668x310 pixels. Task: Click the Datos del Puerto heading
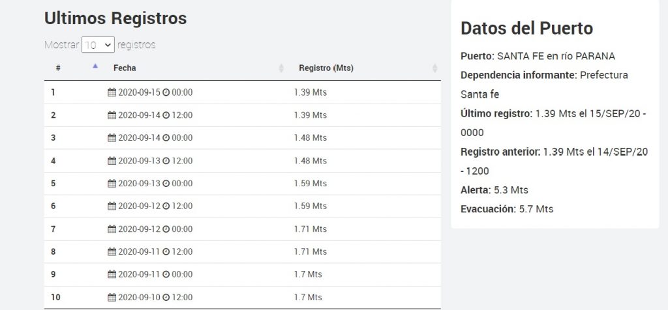tap(526, 28)
